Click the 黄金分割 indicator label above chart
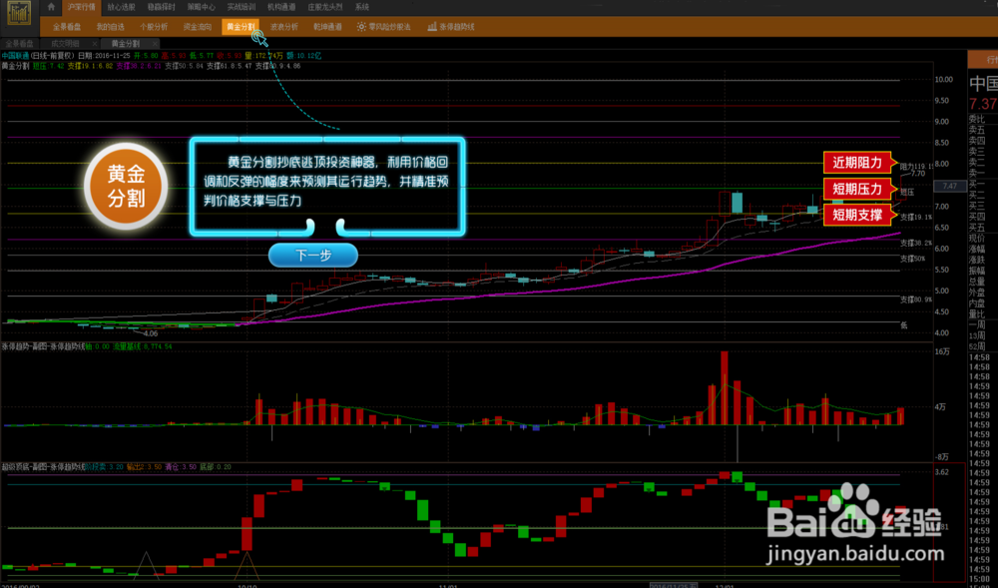Image resolution: width=998 pixels, height=588 pixels. click(x=15, y=66)
